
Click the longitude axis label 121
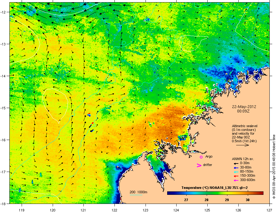click(x=83, y=210)
